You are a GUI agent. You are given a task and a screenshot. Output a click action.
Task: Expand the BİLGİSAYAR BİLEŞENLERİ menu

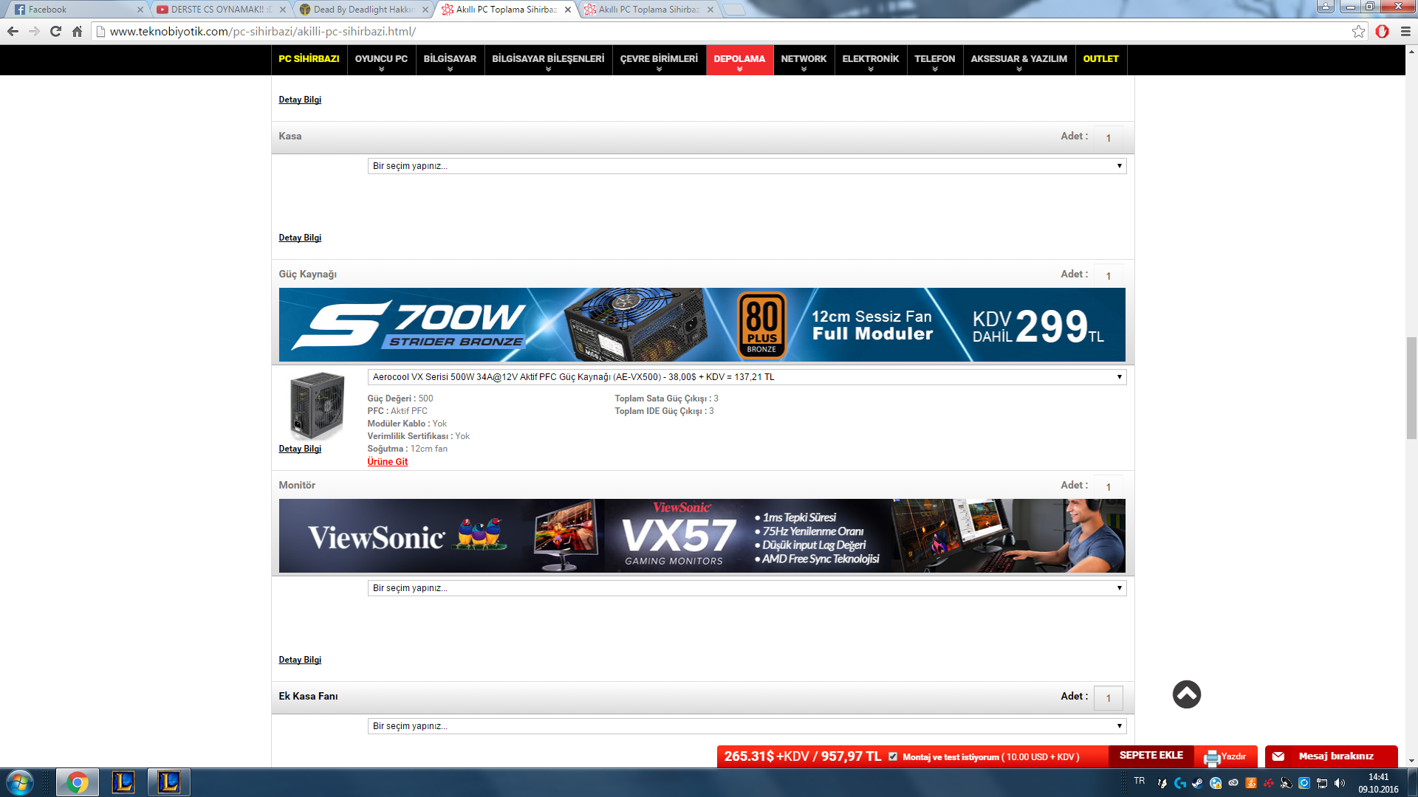coord(548,60)
